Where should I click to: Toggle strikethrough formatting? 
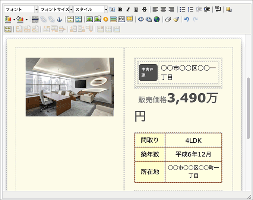(144, 10)
